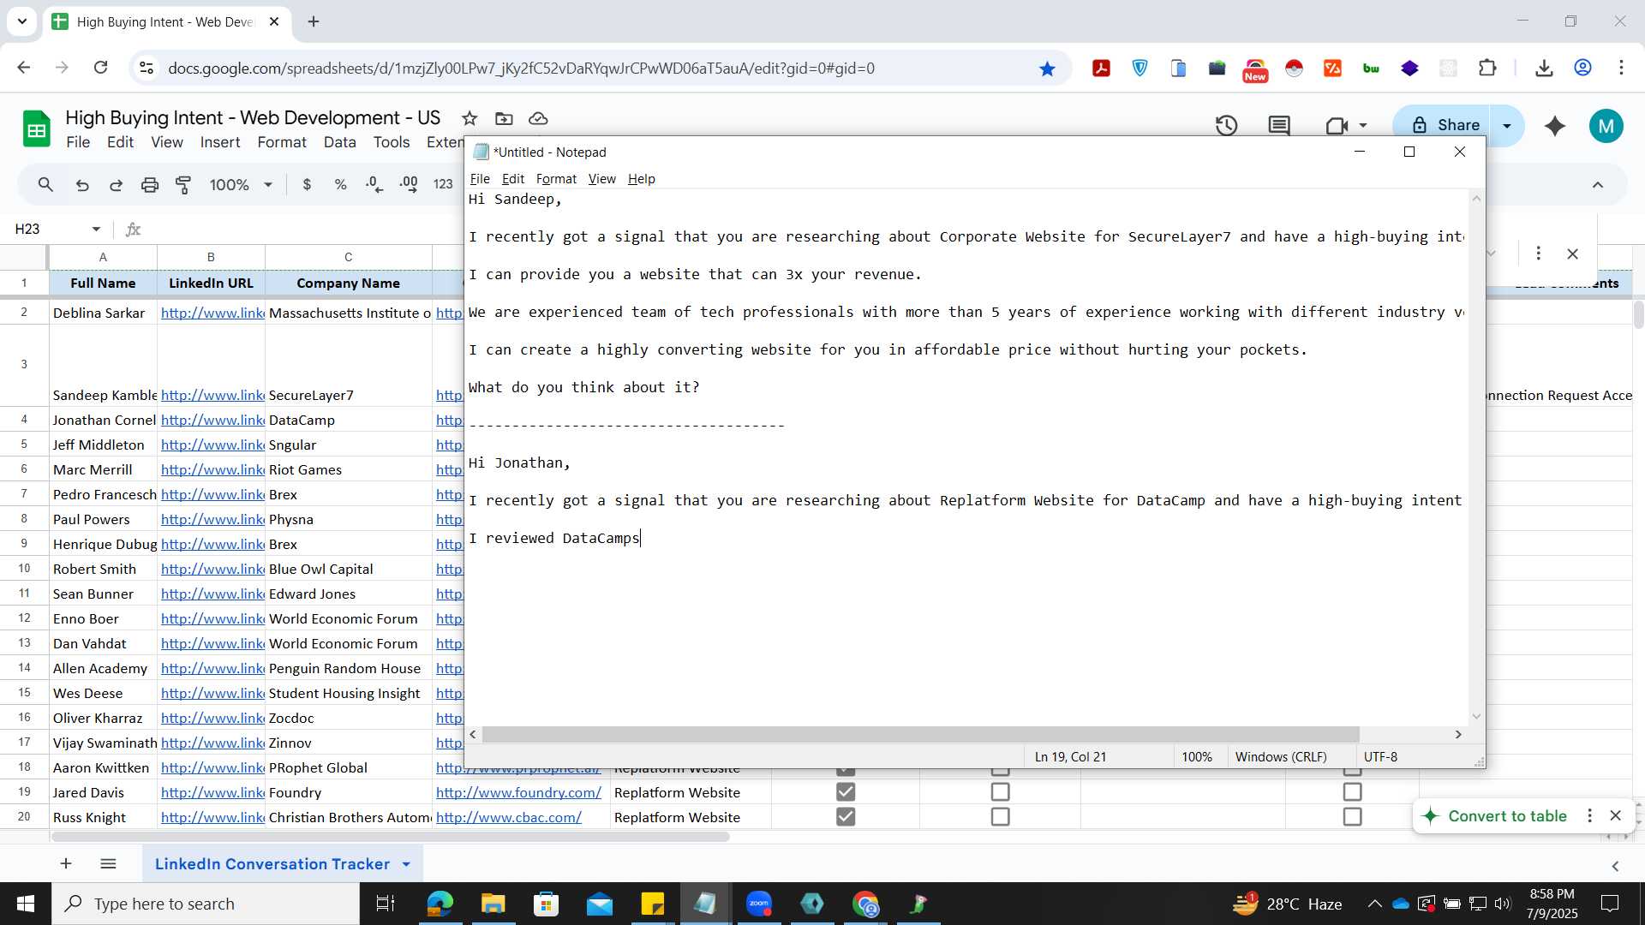This screenshot has height=925, width=1645.
Task: Open the move to folder icon
Action: 504,118
